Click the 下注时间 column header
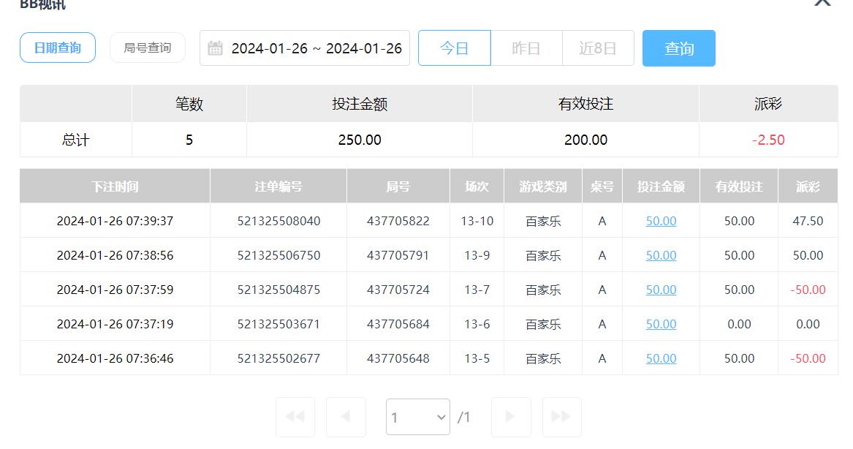 click(x=115, y=186)
